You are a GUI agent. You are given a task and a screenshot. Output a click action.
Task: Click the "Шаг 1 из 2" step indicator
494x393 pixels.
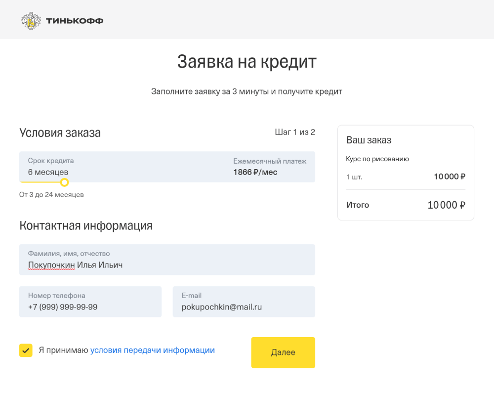click(x=295, y=132)
